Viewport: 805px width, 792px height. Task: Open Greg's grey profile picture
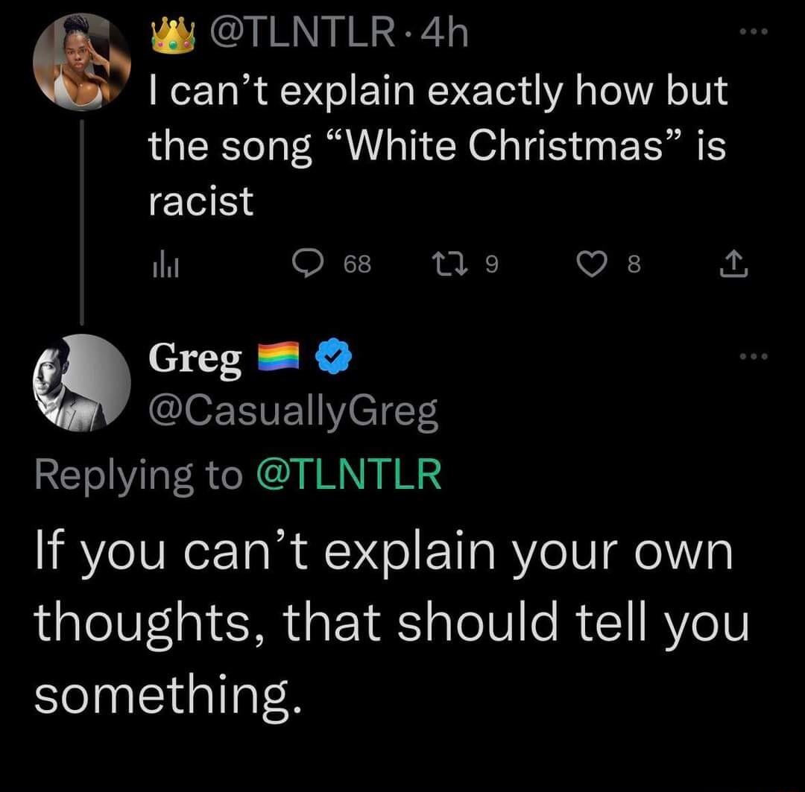tap(80, 384)
